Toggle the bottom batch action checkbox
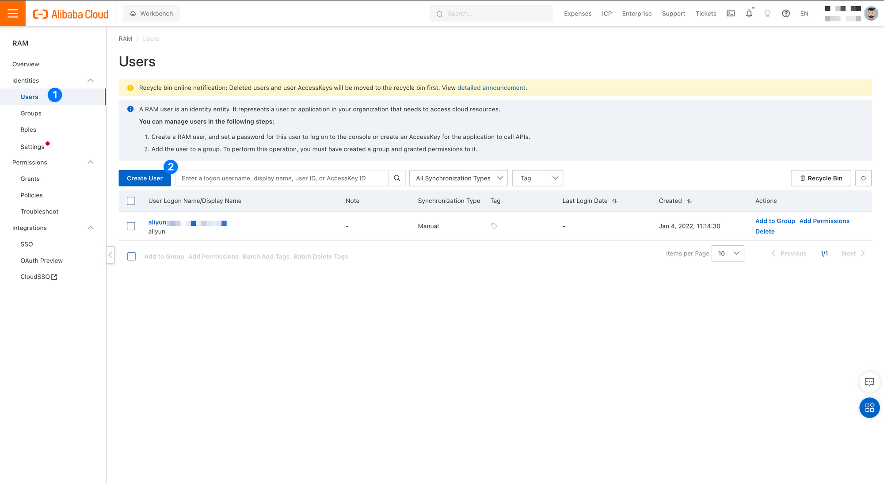Image resolution: width=884 pixels, height=483 pixels. click(x=131, y=256)
